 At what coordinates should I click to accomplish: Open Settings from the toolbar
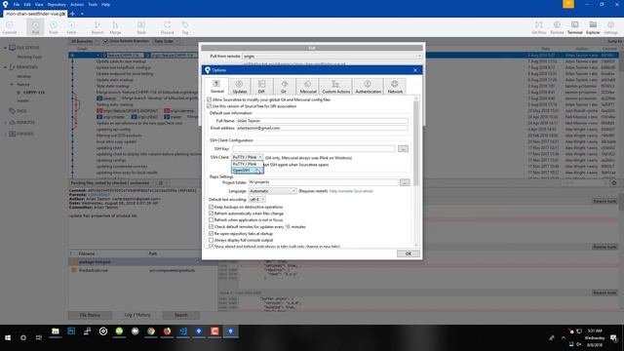click(611, 27)
